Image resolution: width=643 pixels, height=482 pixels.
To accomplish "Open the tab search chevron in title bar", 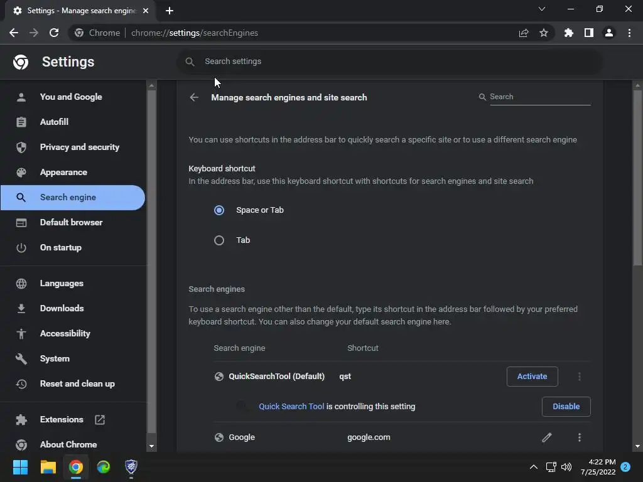I will tap(542, 9).
